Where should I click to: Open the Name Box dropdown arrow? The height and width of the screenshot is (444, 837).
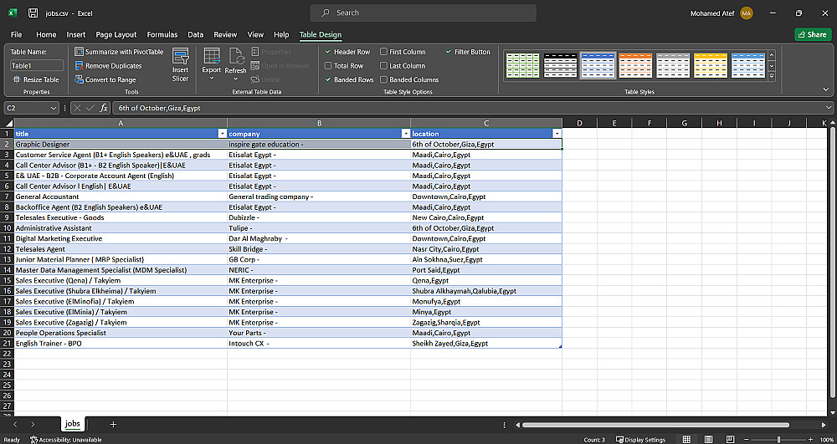(53, 108)
